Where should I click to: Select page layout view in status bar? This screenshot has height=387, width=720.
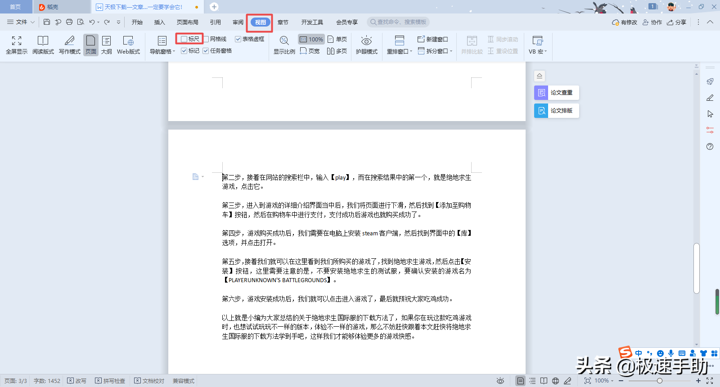tap(520, 381)
